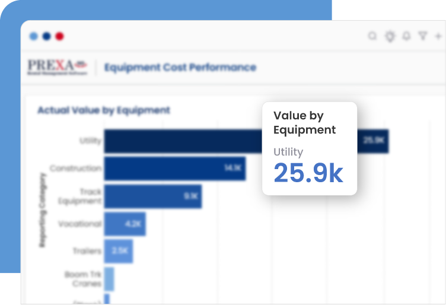The height and width of the screenshot is (305, 446).
Task: Click the light blue window dot
Action: tap(33, 36)
